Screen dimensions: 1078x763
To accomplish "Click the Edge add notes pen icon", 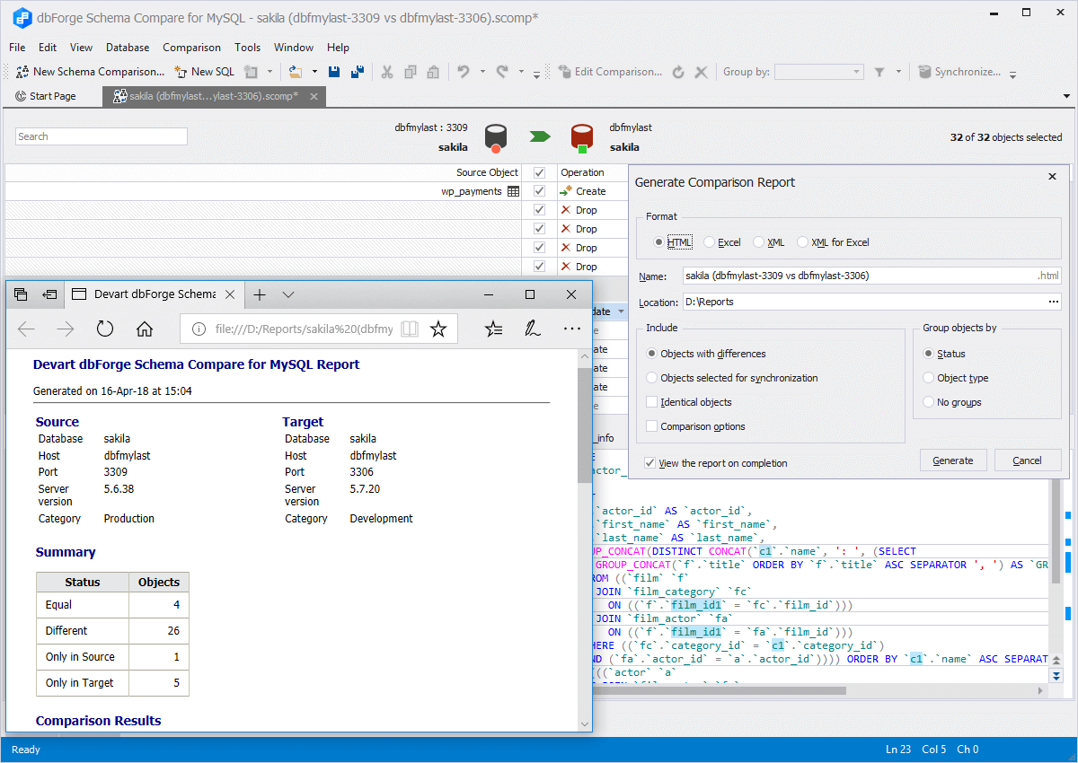I will (533, 329).
